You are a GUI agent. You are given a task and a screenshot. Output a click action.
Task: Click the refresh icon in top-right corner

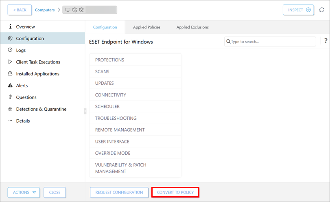tap(321, 10)
